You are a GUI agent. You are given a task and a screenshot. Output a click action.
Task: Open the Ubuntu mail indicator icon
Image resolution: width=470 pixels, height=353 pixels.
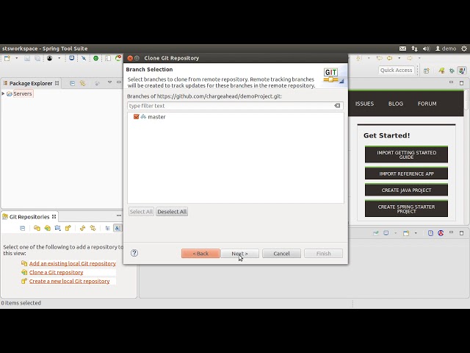point(403,49)
